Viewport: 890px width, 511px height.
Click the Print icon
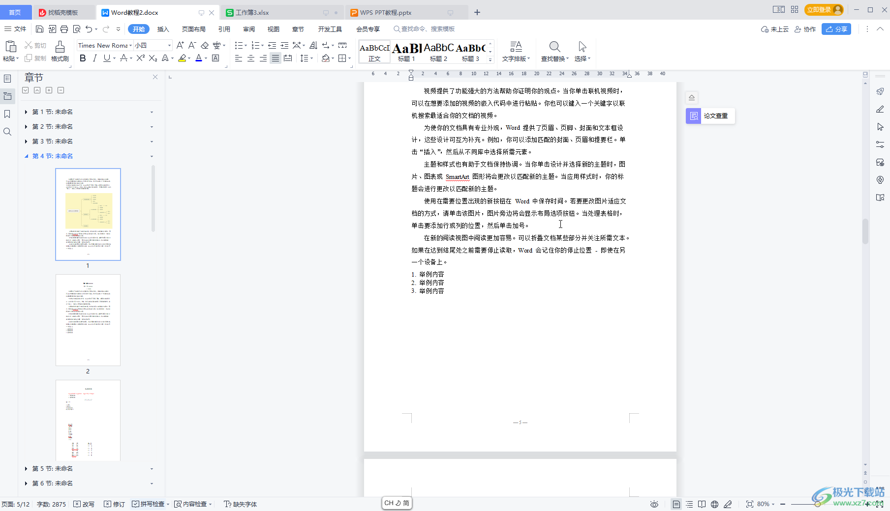point(64,29)
